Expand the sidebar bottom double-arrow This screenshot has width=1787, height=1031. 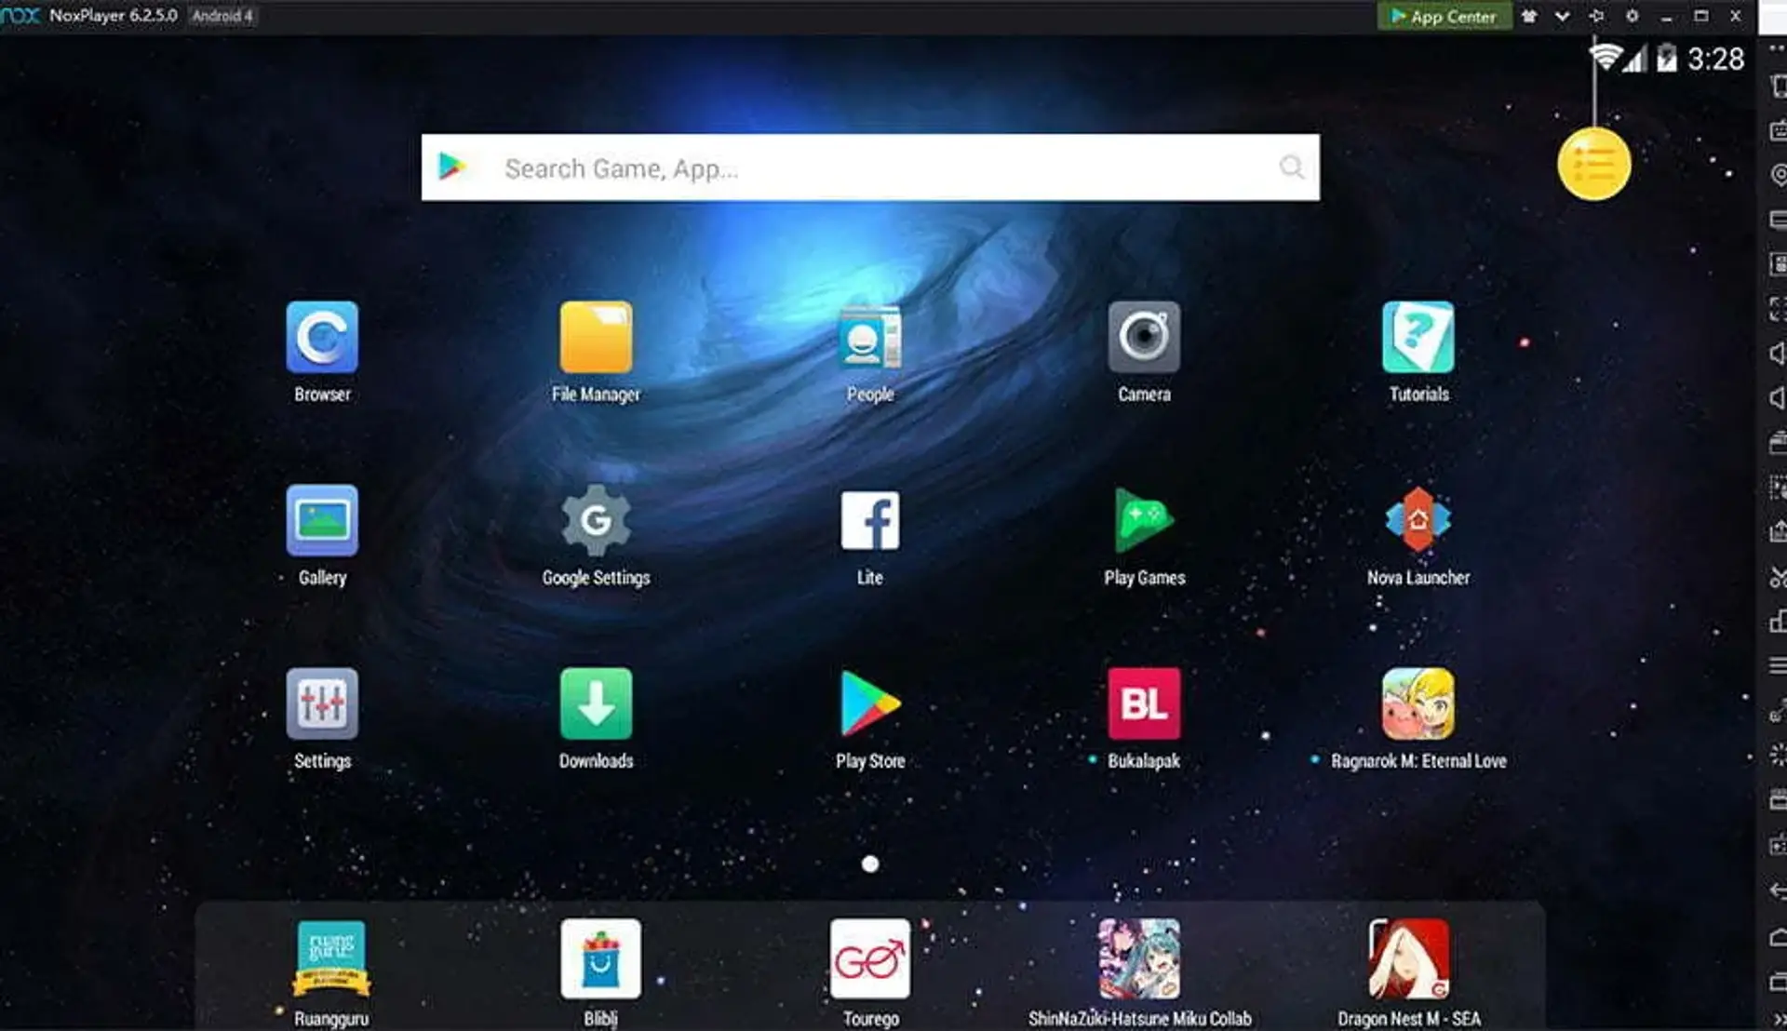(x=1779, y=1020)
